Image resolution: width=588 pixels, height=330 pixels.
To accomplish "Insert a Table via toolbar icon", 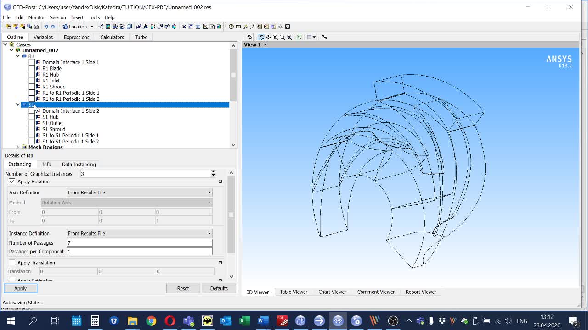I will click(198, 27).
